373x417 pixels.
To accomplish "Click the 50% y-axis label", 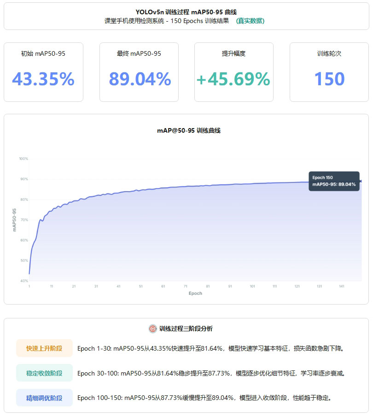I will click(x=24, y=260).
